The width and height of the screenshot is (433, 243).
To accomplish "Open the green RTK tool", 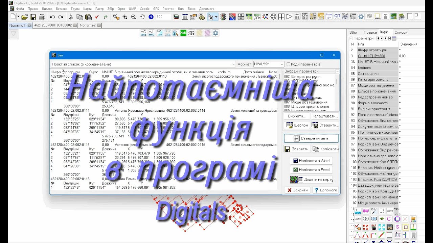I will pyautogui.click(x=249, y=17).
